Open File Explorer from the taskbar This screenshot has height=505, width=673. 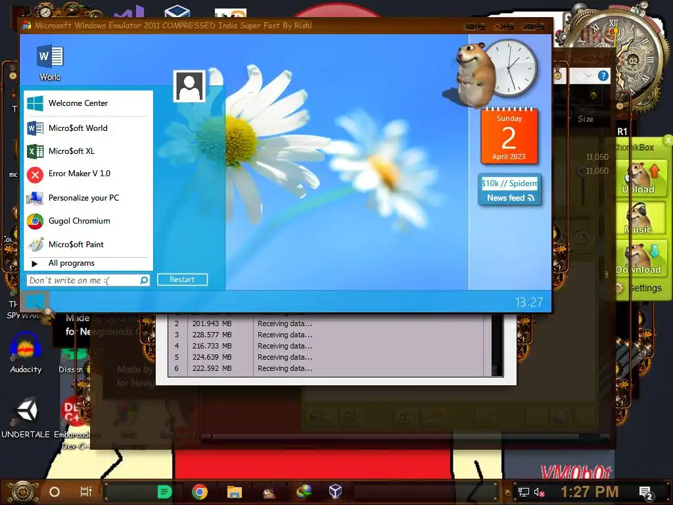point(235,492)
